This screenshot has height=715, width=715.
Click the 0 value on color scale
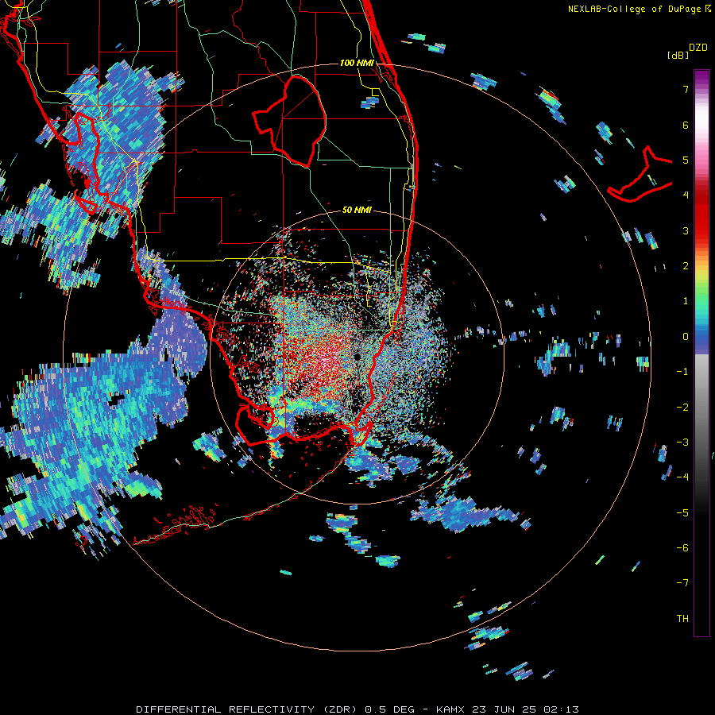(686, 337)
